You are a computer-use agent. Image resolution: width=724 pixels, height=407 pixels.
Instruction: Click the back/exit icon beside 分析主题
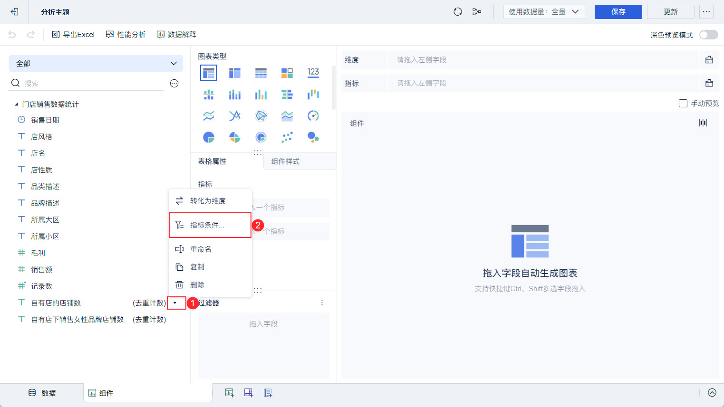pyautogui.click(x=14, y=12)
